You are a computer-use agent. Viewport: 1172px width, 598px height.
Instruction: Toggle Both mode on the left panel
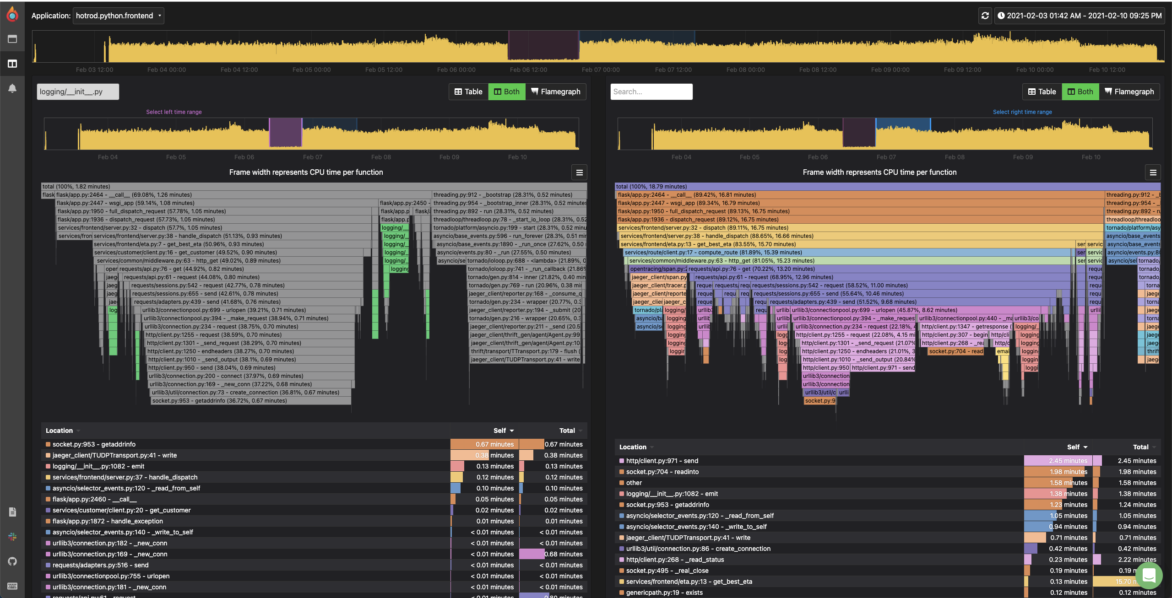pyautogui.click(x=506, y=92)
